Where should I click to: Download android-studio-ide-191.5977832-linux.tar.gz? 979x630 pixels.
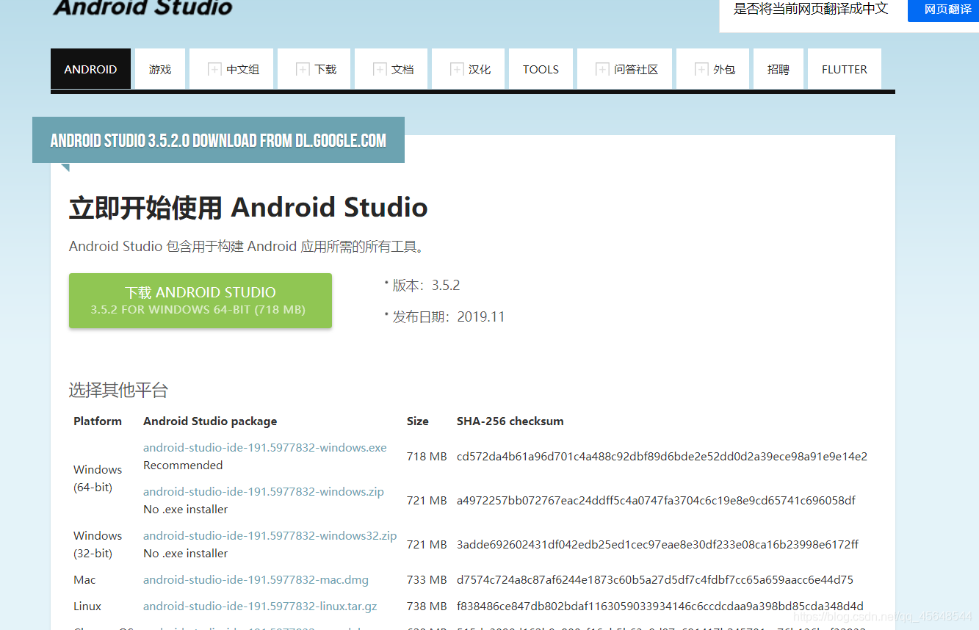(260, 607)
